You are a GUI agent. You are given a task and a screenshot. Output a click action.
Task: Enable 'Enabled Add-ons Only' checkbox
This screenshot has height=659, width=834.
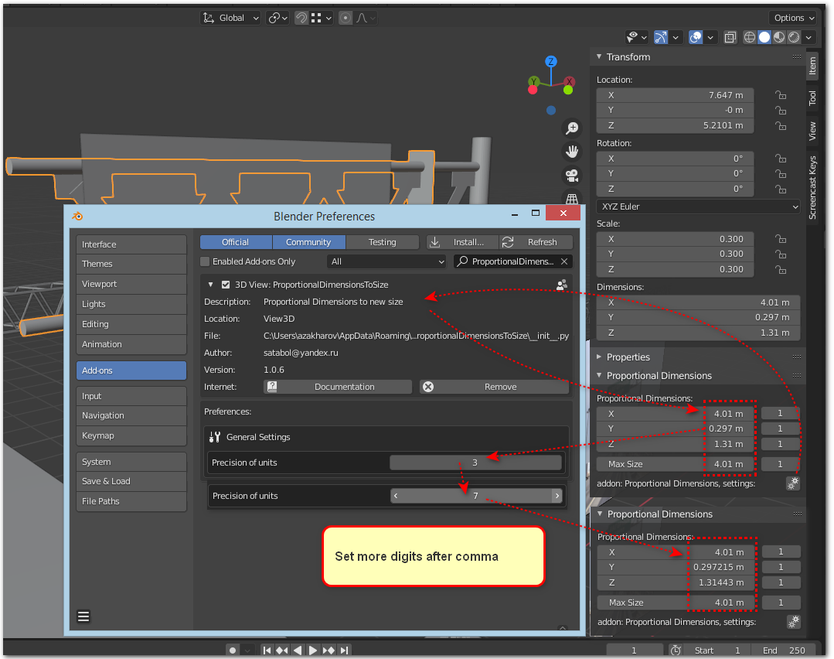[x=205, y=261]
